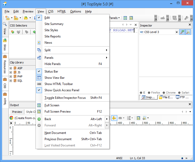This screenshot has width=195, height=162.
Task: Click the green Back arrow icon
Action: click(39, 119)
